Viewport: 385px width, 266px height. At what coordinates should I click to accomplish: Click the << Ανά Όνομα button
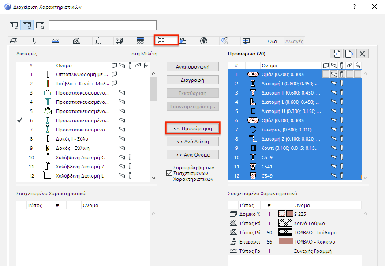pyautogui.click(x=193, y=155)
